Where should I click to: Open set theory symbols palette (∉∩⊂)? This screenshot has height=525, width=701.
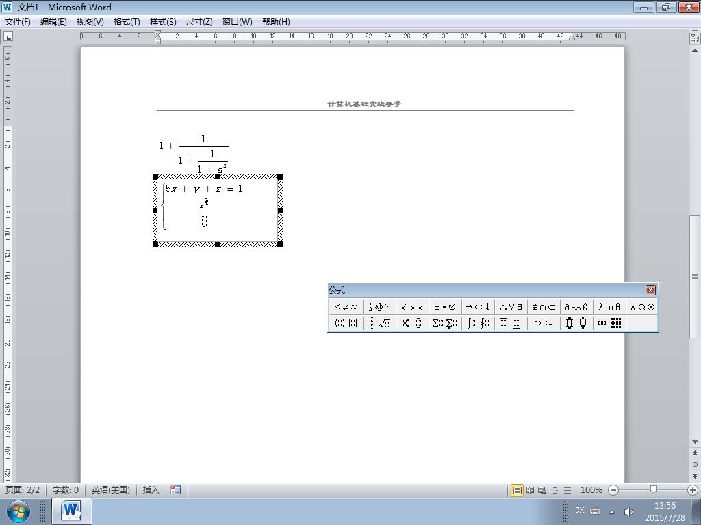point(543,307)
